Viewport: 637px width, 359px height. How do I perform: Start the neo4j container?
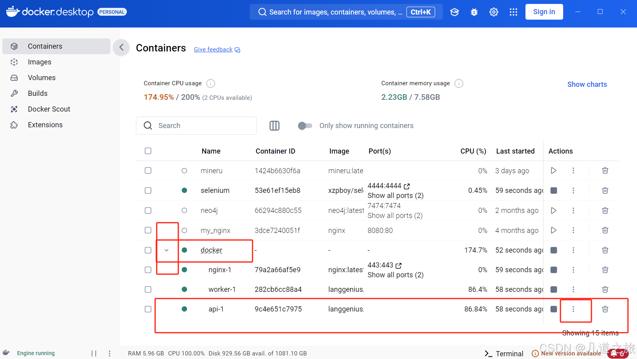coord(553,211)
